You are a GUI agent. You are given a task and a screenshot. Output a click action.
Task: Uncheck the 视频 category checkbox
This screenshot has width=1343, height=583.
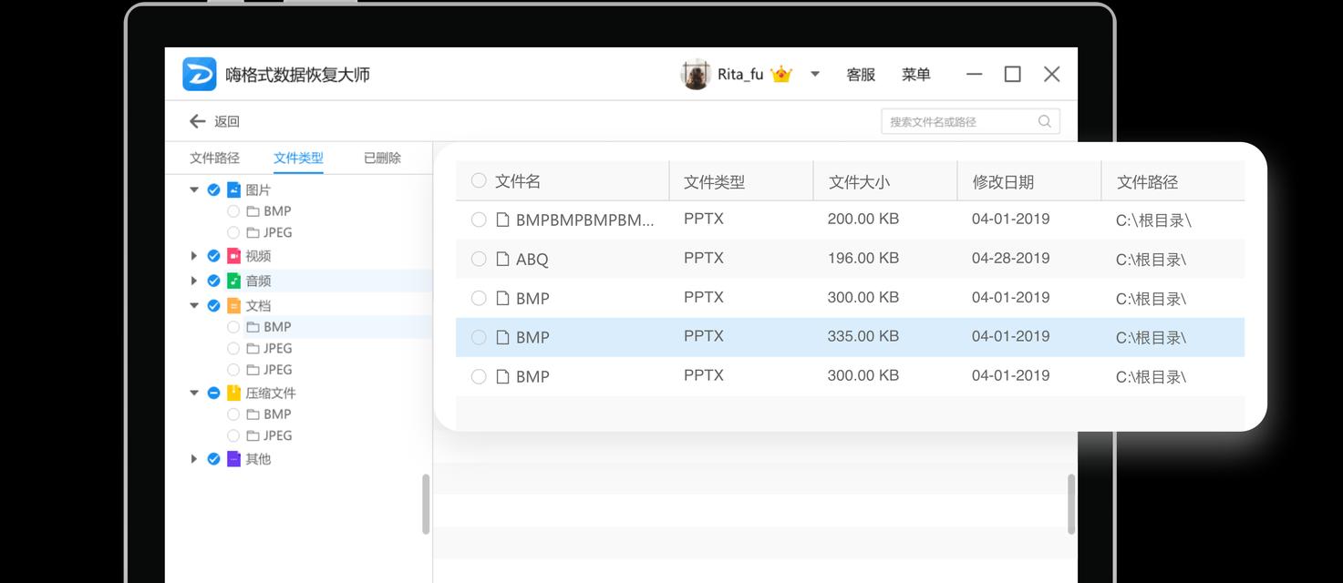(x=213, y=256)
